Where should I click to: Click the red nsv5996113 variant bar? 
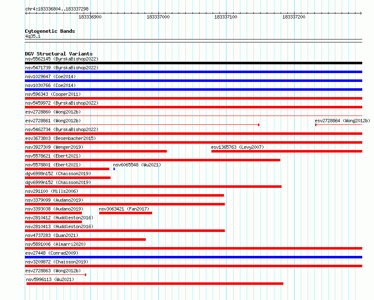click(x=155, y=284)
